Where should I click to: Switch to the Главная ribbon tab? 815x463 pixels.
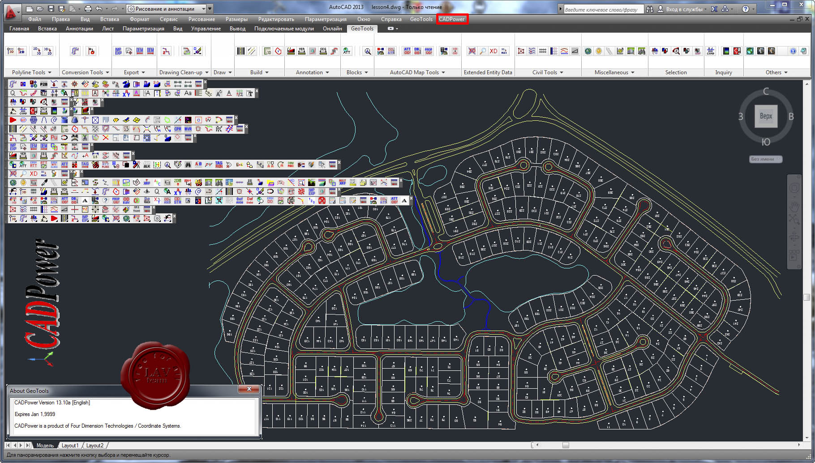coord(19,29)
